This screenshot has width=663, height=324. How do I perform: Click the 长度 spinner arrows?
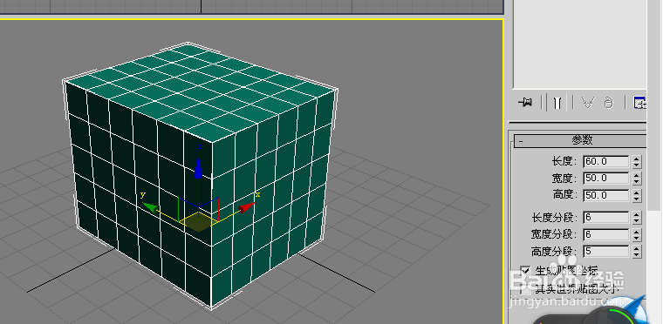(637, 161)
